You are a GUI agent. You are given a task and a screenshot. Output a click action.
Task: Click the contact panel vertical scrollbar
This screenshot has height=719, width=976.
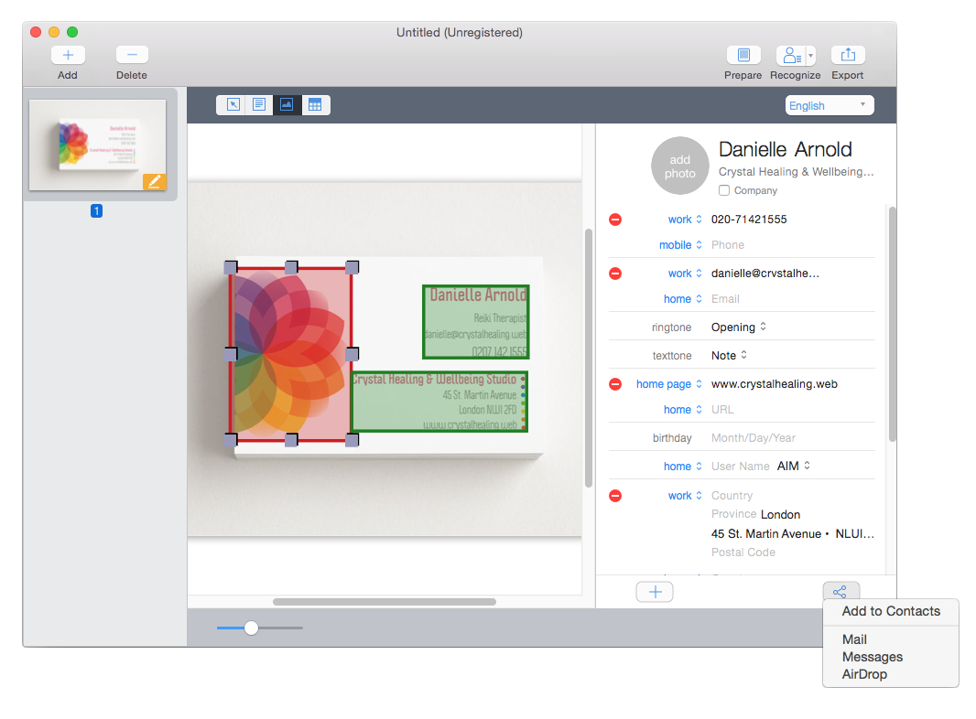point(892,324)
